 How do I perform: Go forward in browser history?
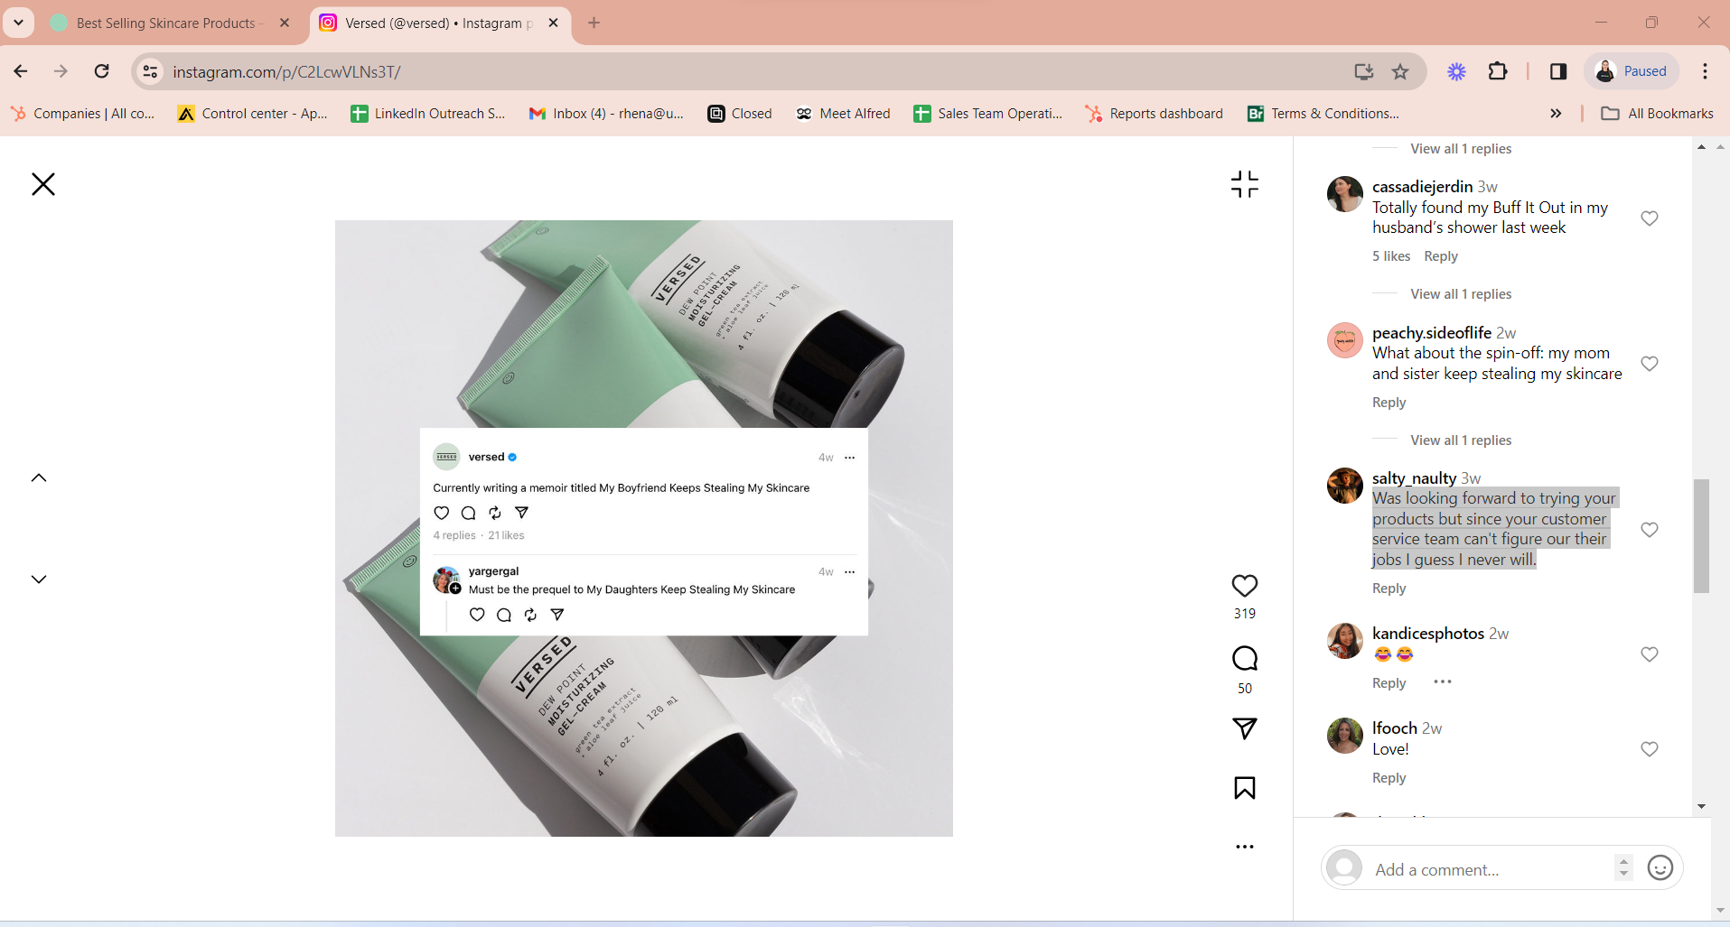coord(61,71)
